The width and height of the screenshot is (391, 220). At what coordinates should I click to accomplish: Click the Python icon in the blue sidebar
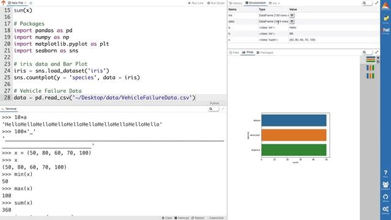point(386,19)
